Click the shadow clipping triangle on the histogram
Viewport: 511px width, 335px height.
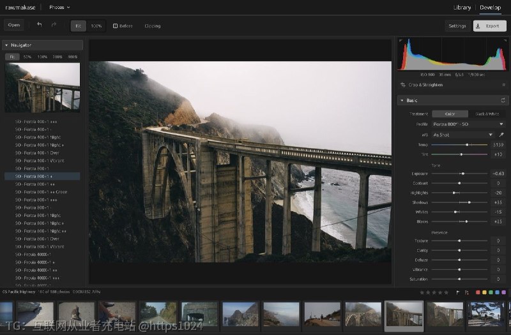[400, 41]
